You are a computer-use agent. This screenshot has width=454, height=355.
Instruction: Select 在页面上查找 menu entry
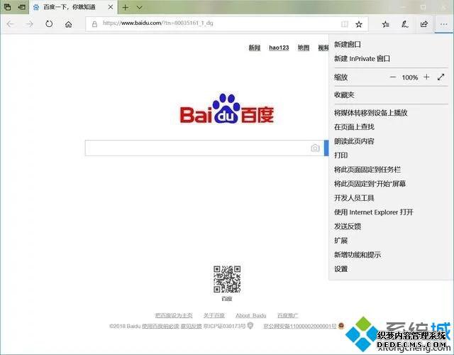(354, 127)
